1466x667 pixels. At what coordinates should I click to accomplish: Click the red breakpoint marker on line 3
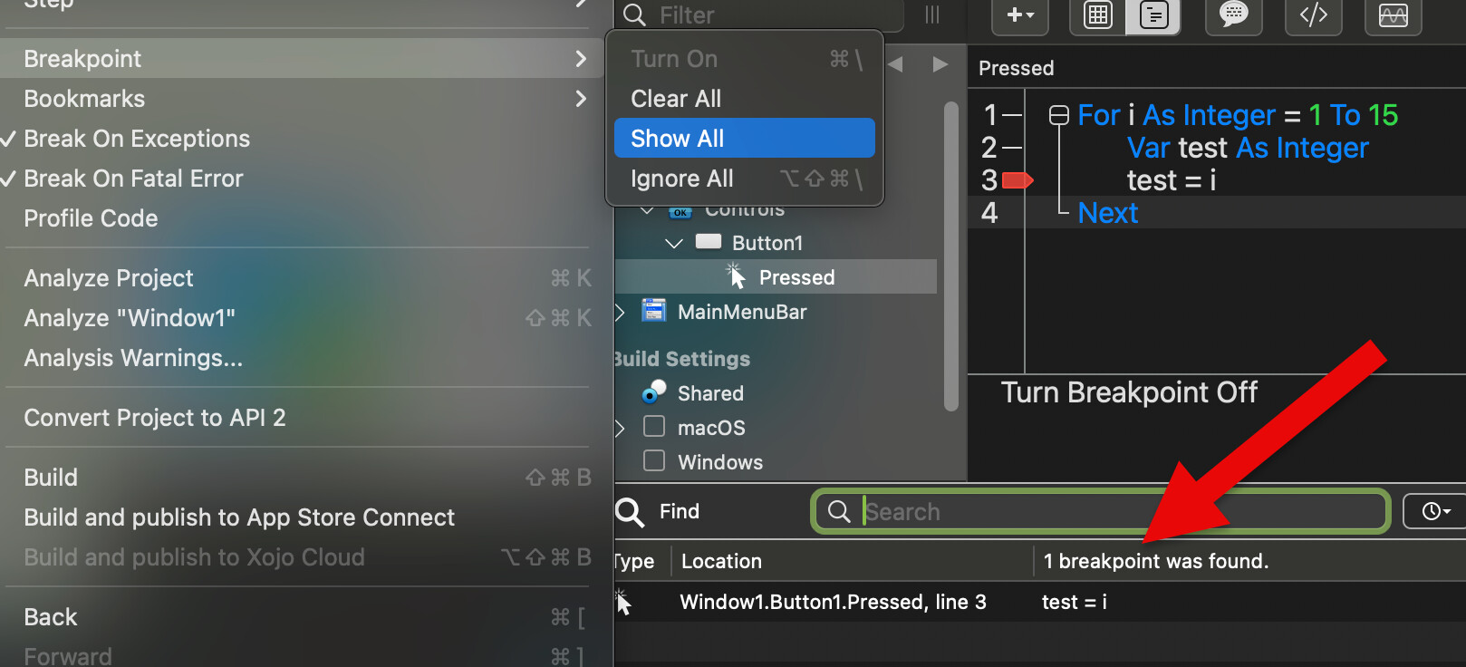(x=1018, y=180)
